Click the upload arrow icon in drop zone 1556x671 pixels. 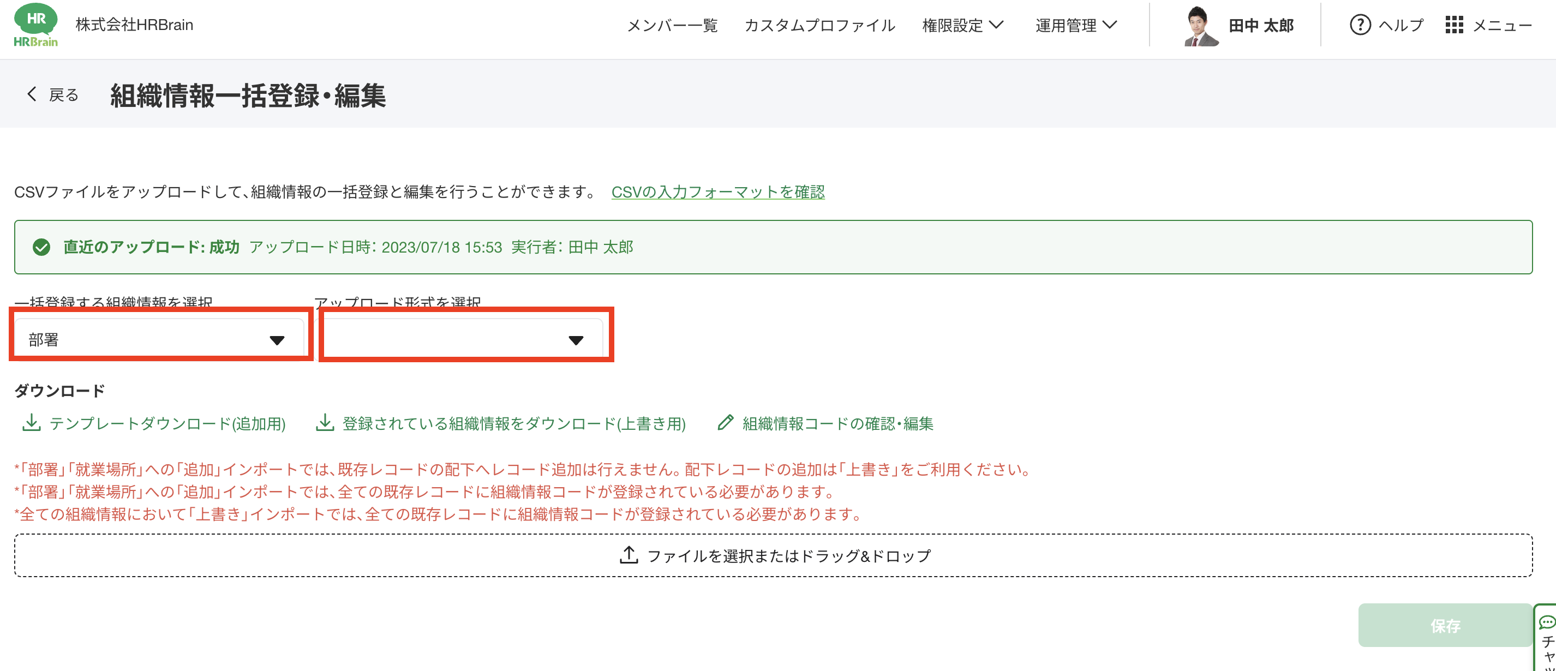point(629,555)
